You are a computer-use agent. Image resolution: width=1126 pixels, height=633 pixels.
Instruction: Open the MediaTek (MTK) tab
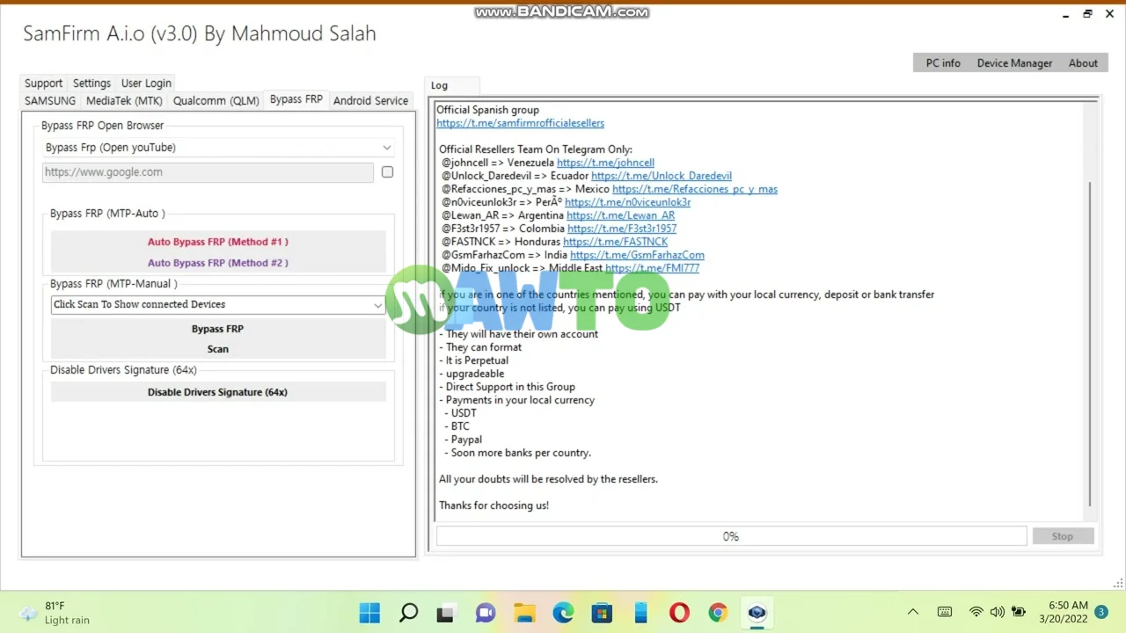pos(124,101)
